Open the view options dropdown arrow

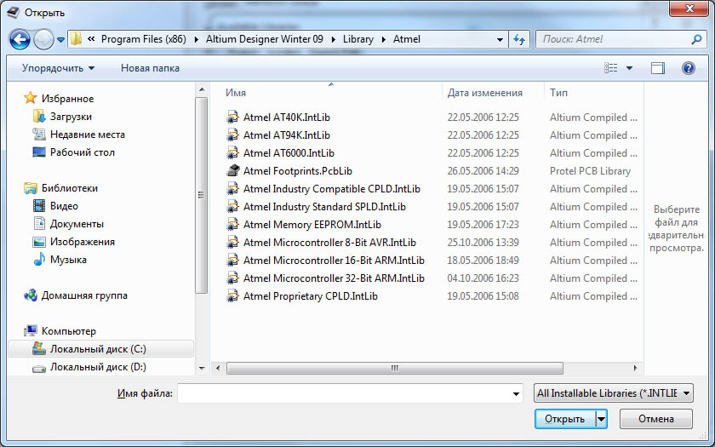630,68
